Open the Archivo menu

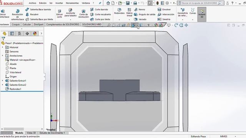point(32,3)
